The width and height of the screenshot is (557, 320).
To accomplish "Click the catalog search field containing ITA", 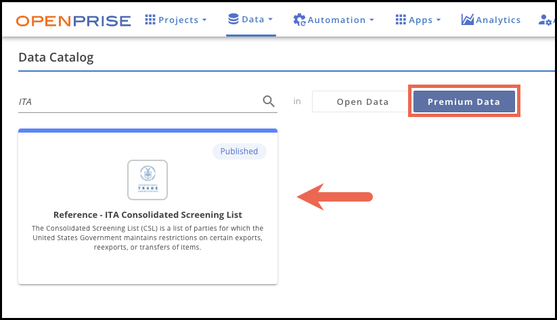I will point(148,102).
